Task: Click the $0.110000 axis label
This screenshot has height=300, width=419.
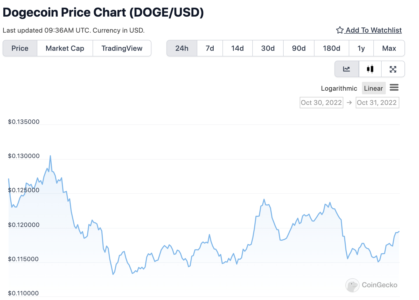Action: 23,293
